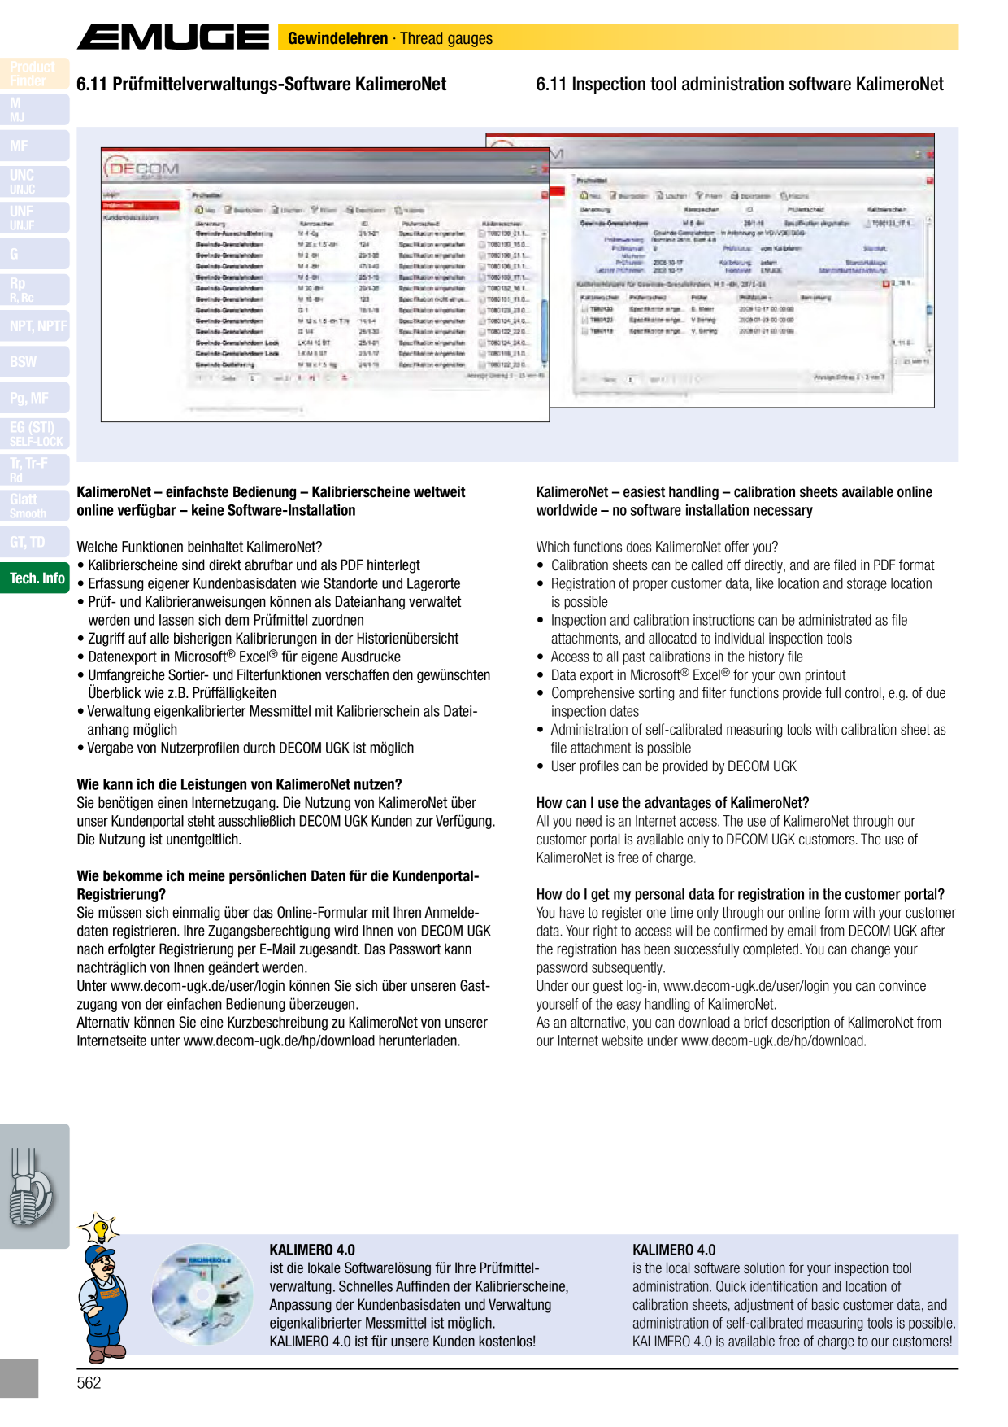Click Exportieren icon in the left KalimeroNet window
Screen dimensions: 1008x1427
click(x=350, y=211)
